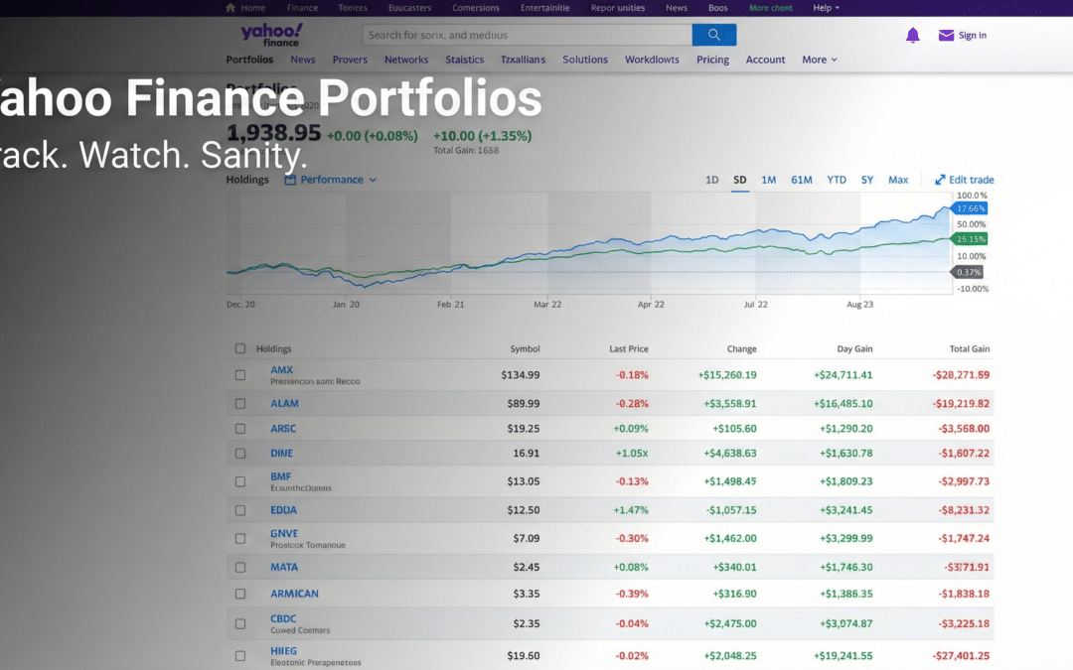Open the News nav tab under logo
The height and width of the screenshot is (670, 1073).
302,60
